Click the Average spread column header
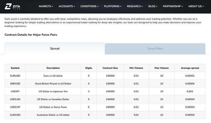This screenshot has height=123, width=211. (x=190, y=68)
